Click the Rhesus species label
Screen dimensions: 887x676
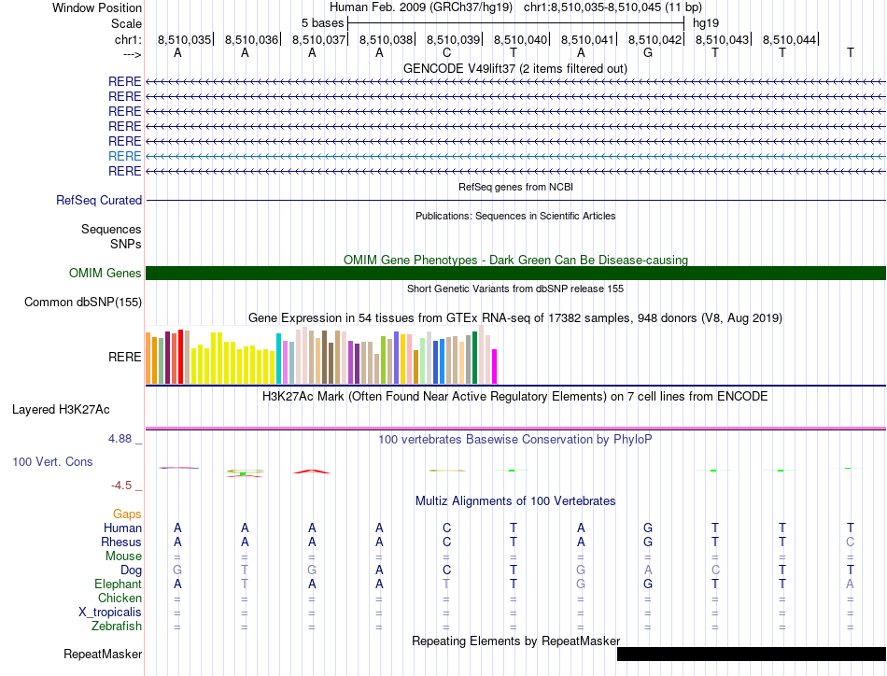pos(121,542)
